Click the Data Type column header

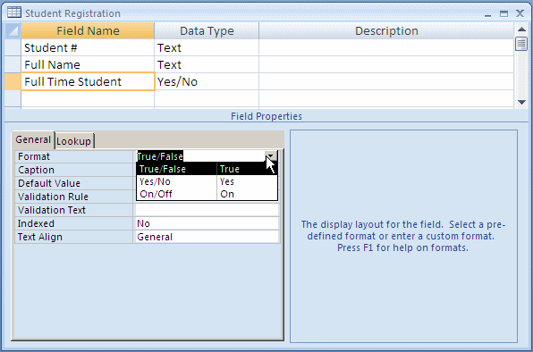coord(207,31)
